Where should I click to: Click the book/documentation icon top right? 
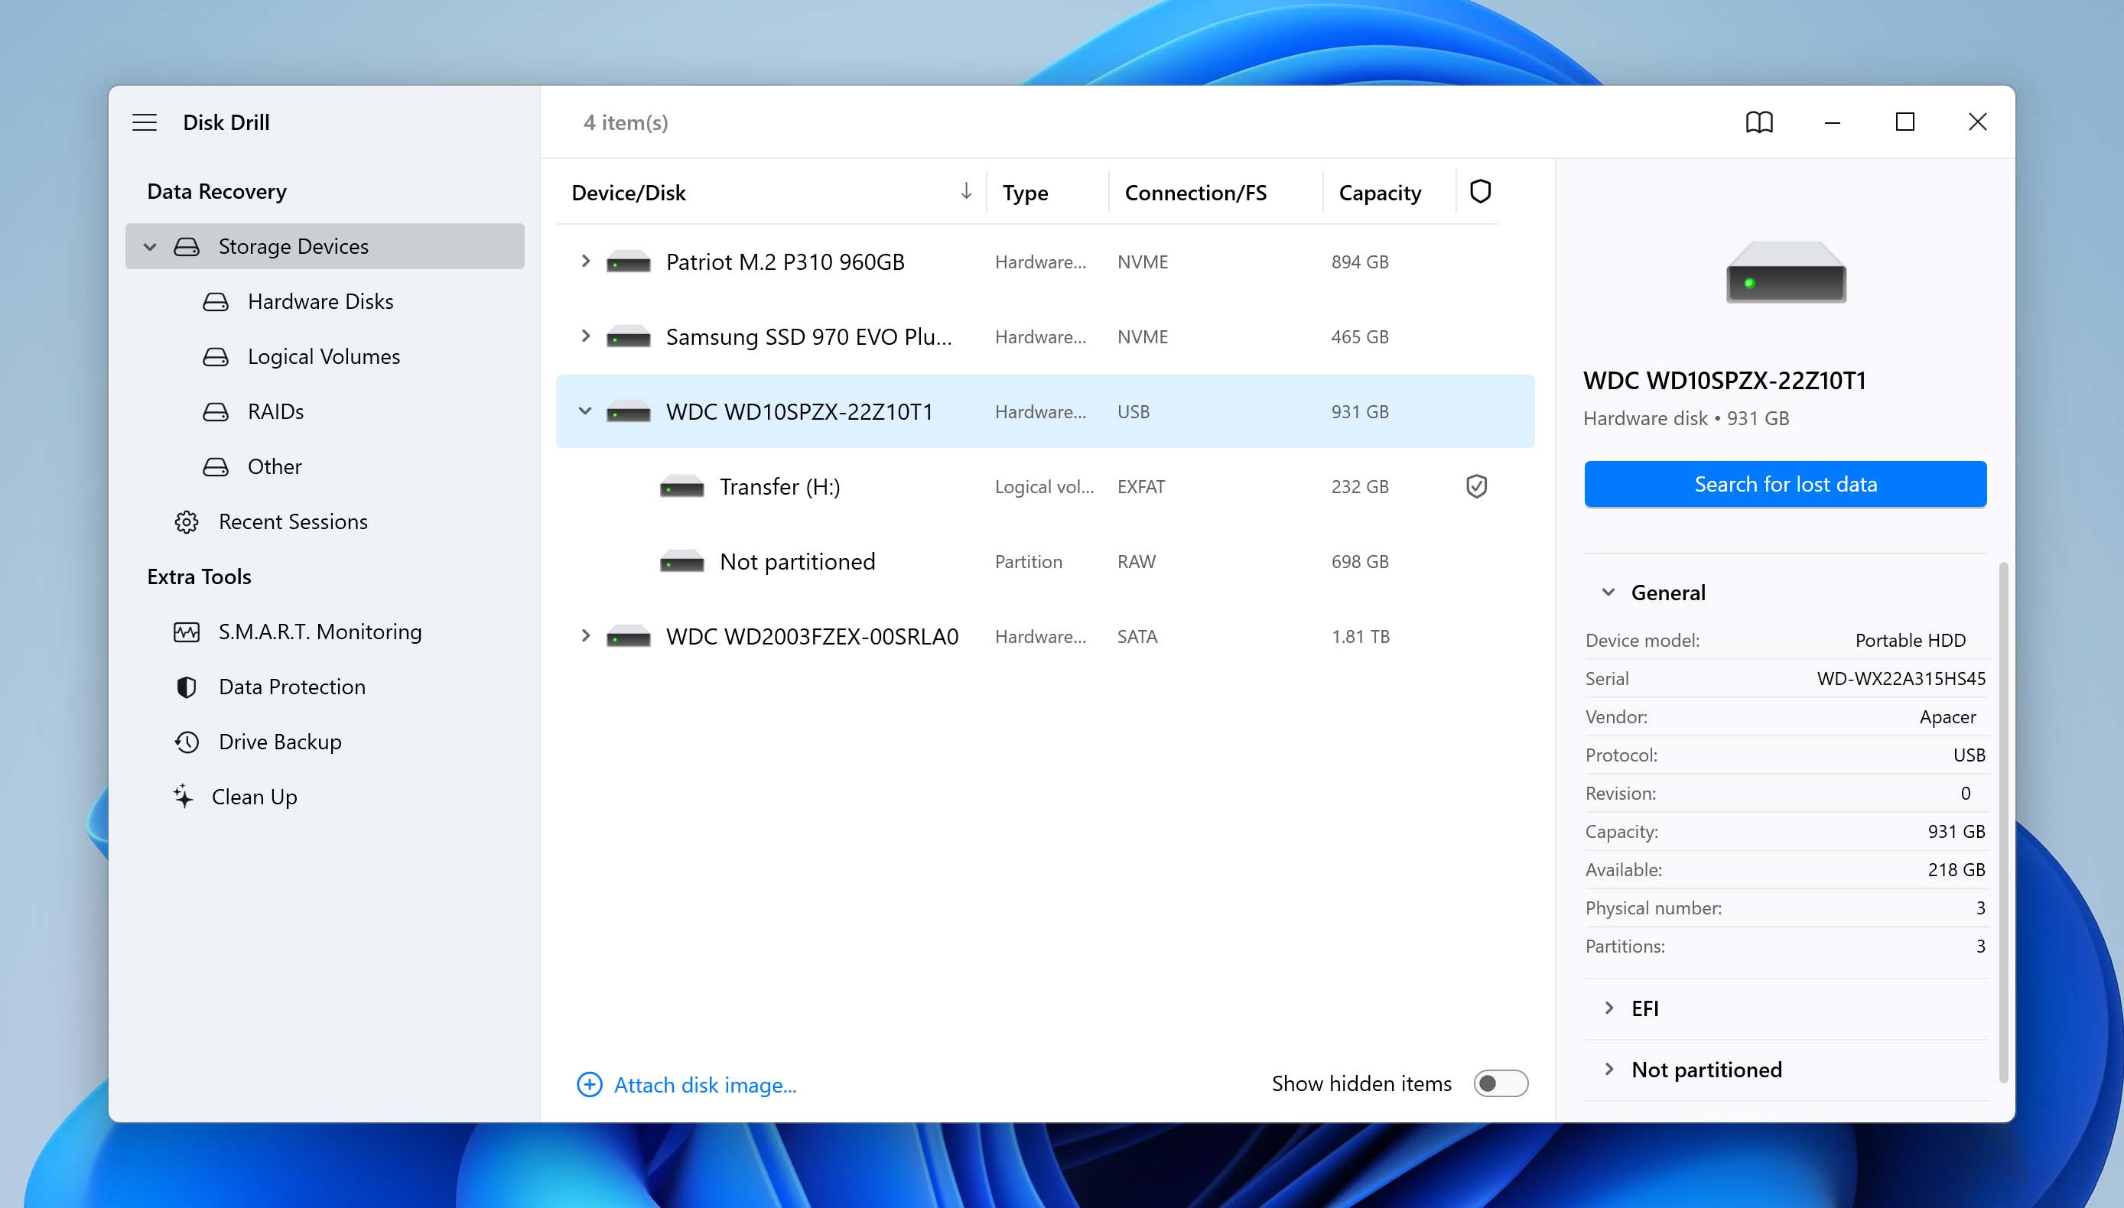[1759, 121]
